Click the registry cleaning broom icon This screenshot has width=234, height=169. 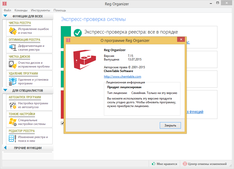coord(12,31)
